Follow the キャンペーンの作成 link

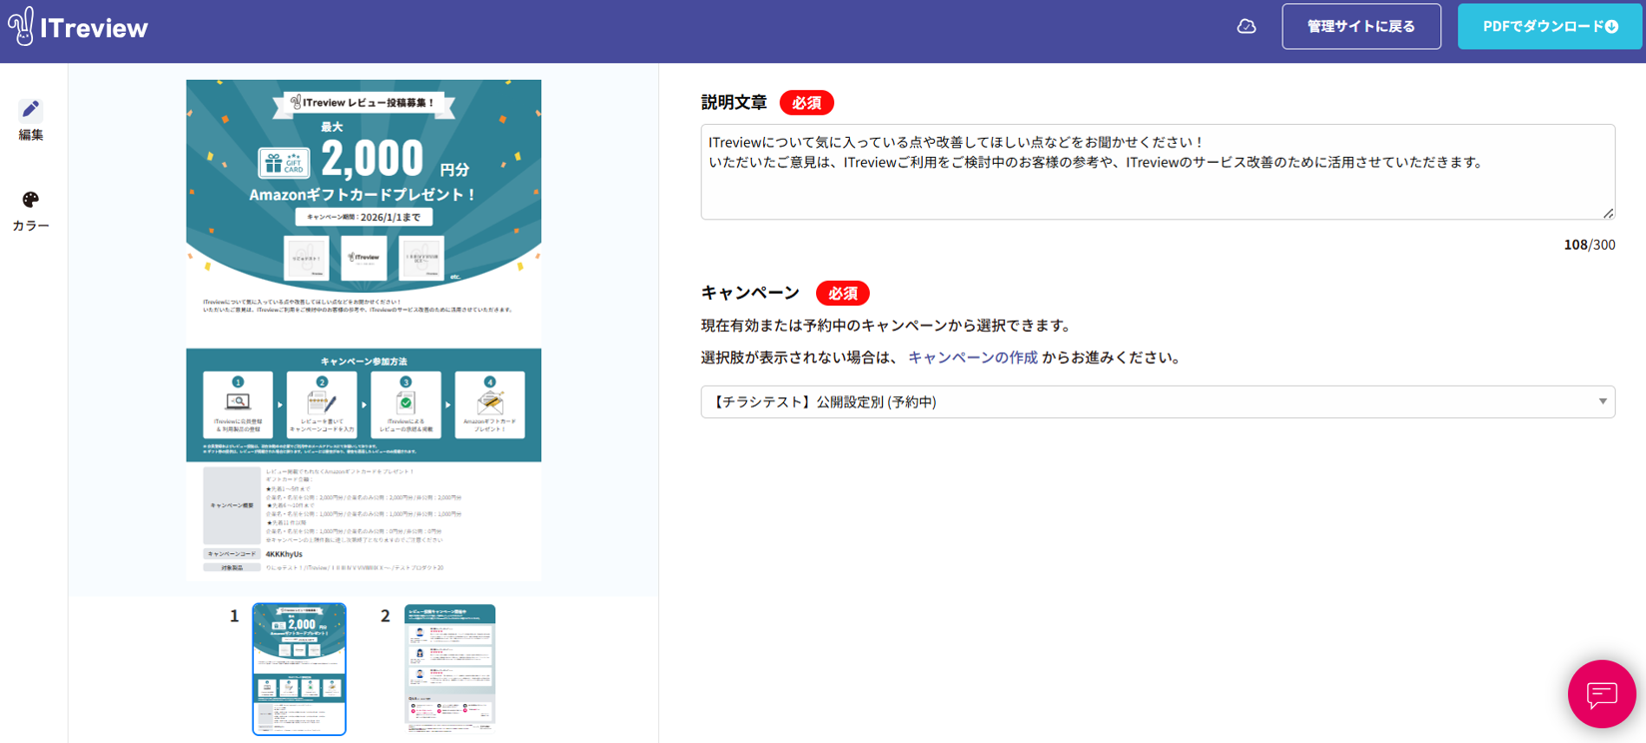[x=972, y=358]
